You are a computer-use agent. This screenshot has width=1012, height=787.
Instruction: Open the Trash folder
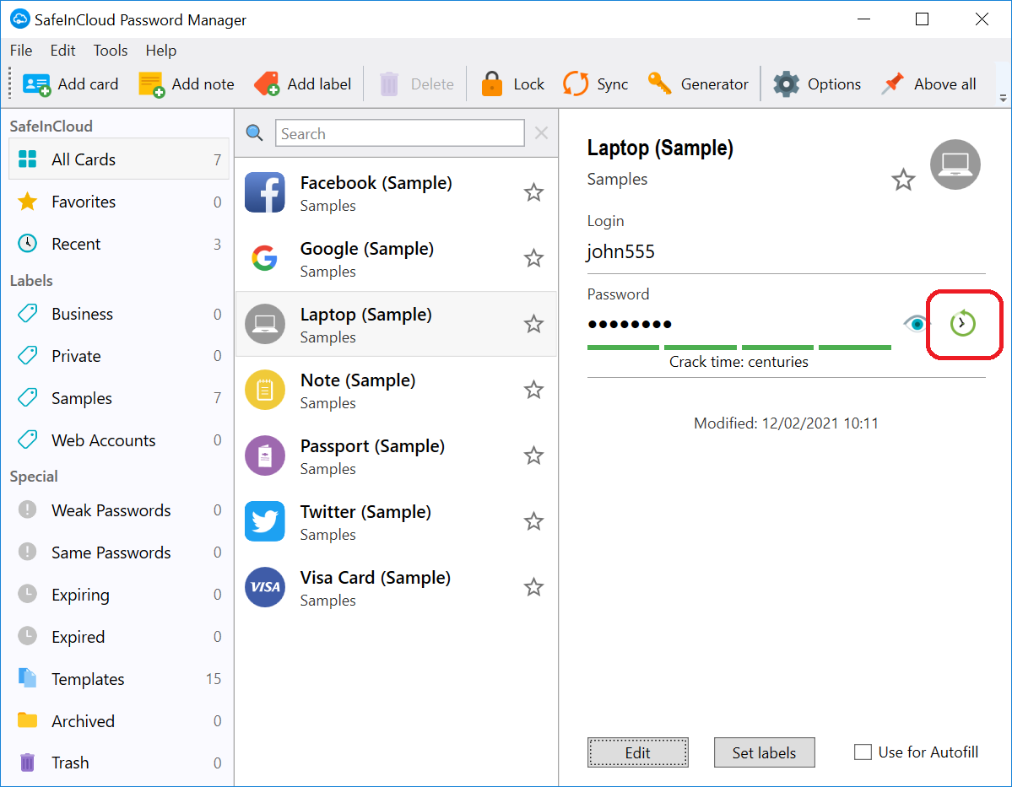[119, 763]
